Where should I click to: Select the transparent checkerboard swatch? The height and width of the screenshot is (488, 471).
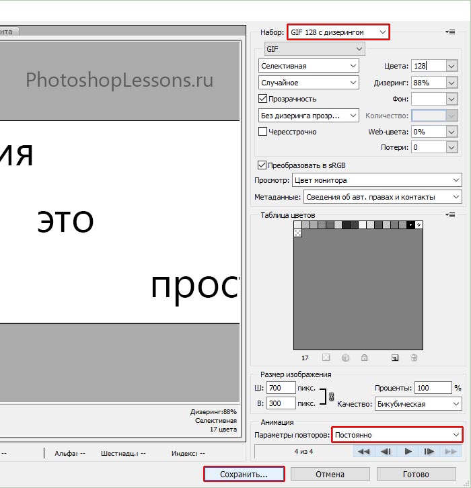(297, 233)
